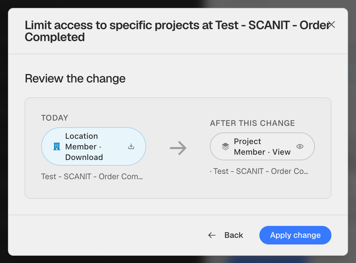Click truncated project name under AFTER THIS CHANGE

tap(259, 171)
